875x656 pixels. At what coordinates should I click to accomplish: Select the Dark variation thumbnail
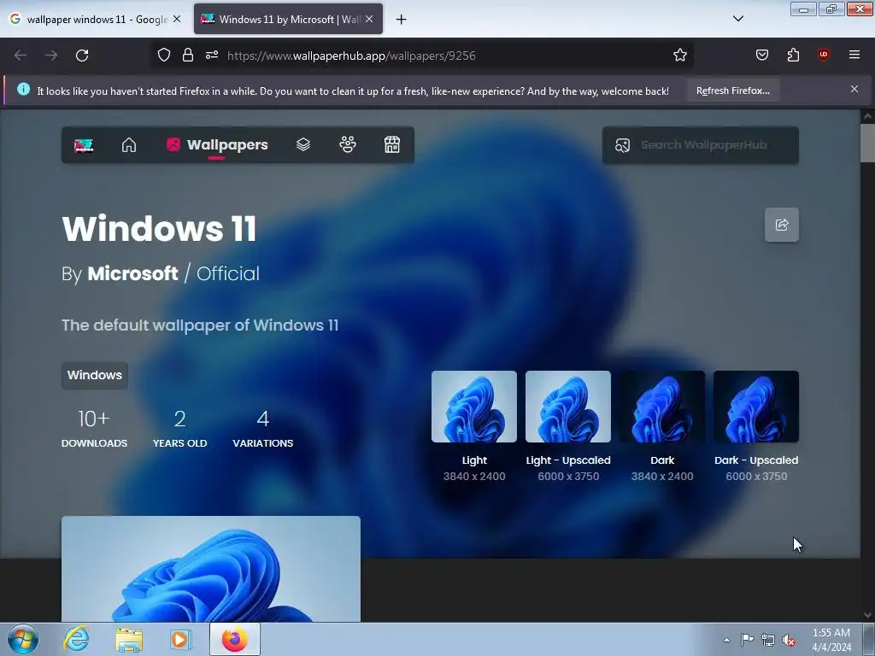click(x=662, y=407)
